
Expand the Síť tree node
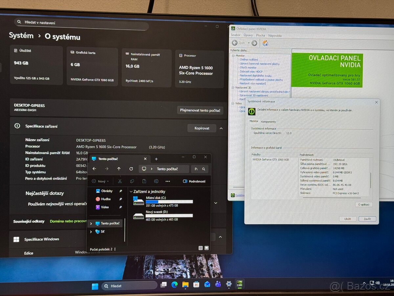[91, 232]
